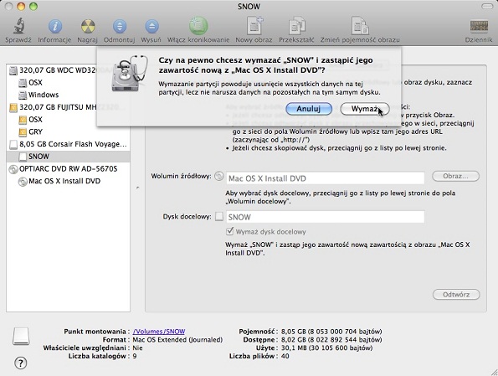Click the Format value Mac OS Extended (Journaled)
The height and width of the screenshot is (376, 498).
177,340
